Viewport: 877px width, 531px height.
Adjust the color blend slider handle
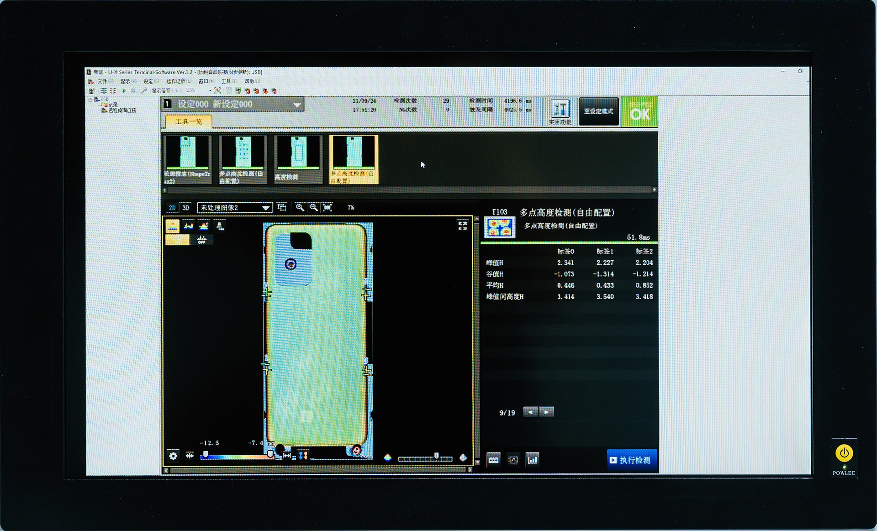click(x=437, y=456)
